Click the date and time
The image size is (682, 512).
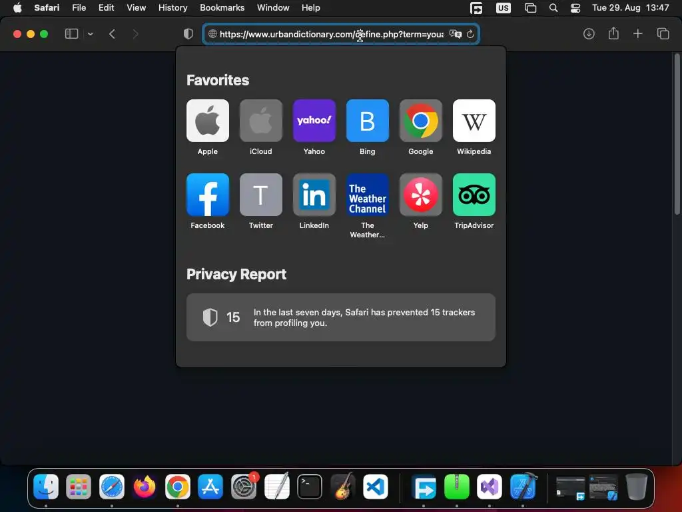(630, 7)
